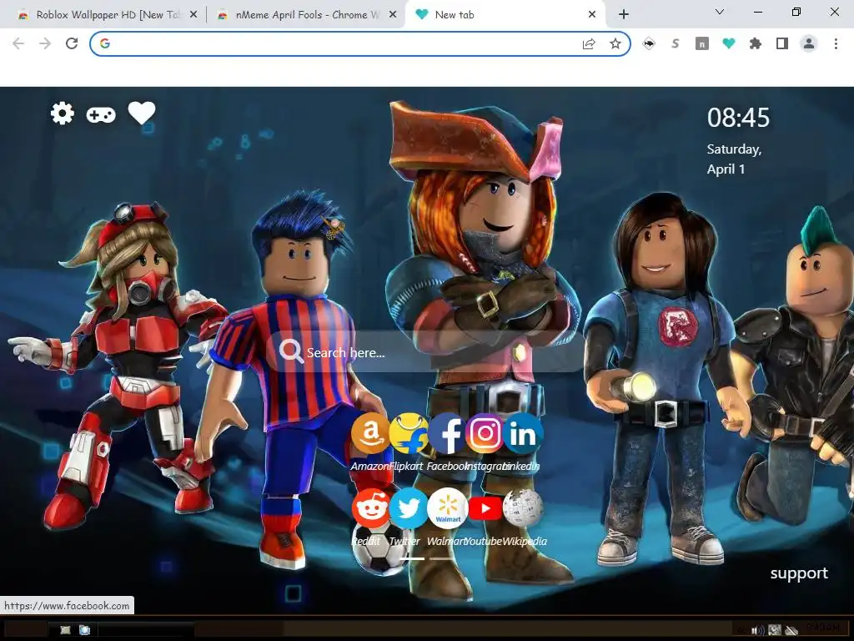Open the Walmart shortcut
The height and width of the screenshot is (641, 854).
click(x=447, y=508)
